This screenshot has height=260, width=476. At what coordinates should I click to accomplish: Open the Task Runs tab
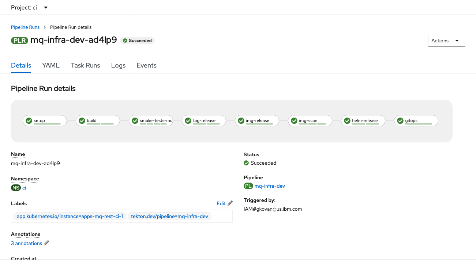[85, 65]
